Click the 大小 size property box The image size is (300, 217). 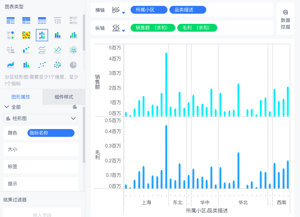(41, 149)
